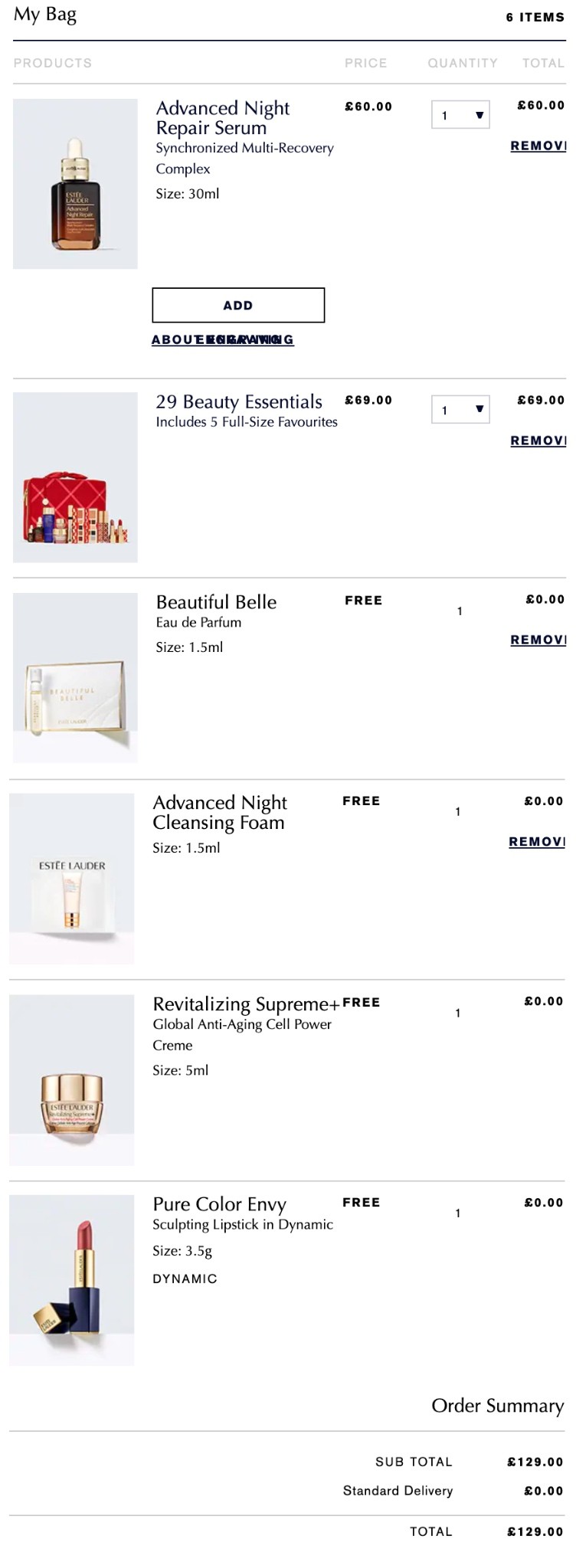
Task: Click the Pure Color Envy lipstick image
Action: click(x=72, y=1280)
